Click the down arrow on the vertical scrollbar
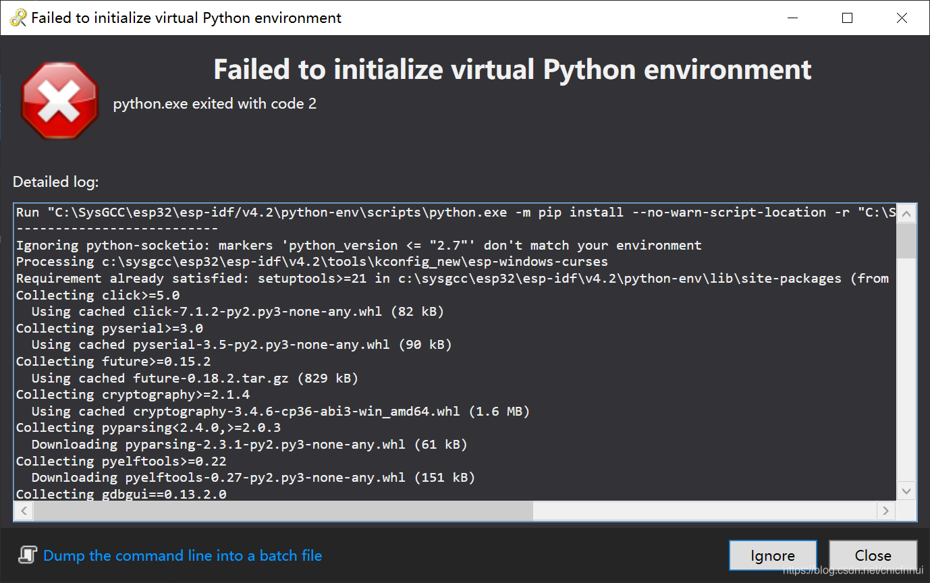This screenshot has height=583, width=930. click(x=907, y=491)
